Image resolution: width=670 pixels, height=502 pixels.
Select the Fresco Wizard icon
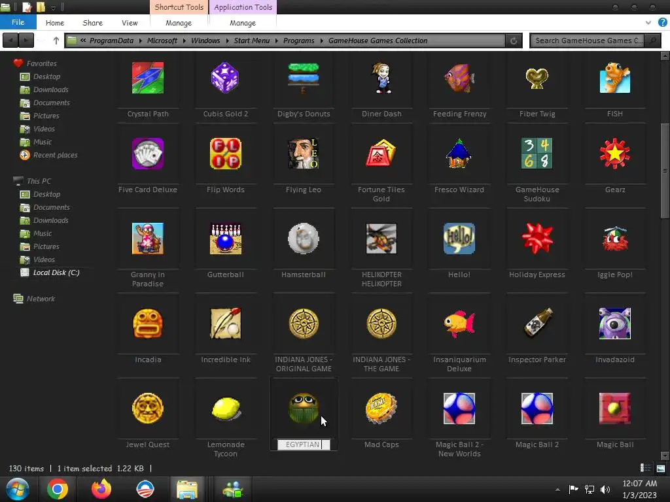click(x=459, y=154)
